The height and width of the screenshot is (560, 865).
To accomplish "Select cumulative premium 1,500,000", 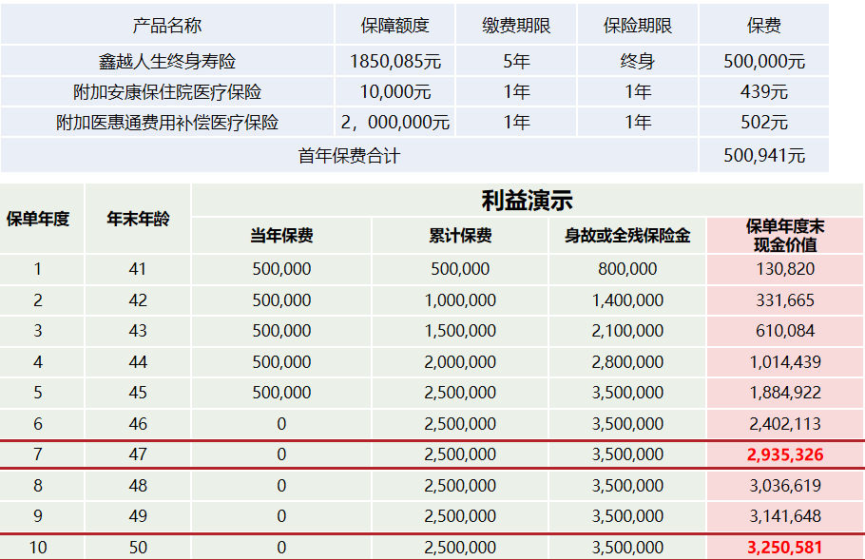I will tap(460, 331).
